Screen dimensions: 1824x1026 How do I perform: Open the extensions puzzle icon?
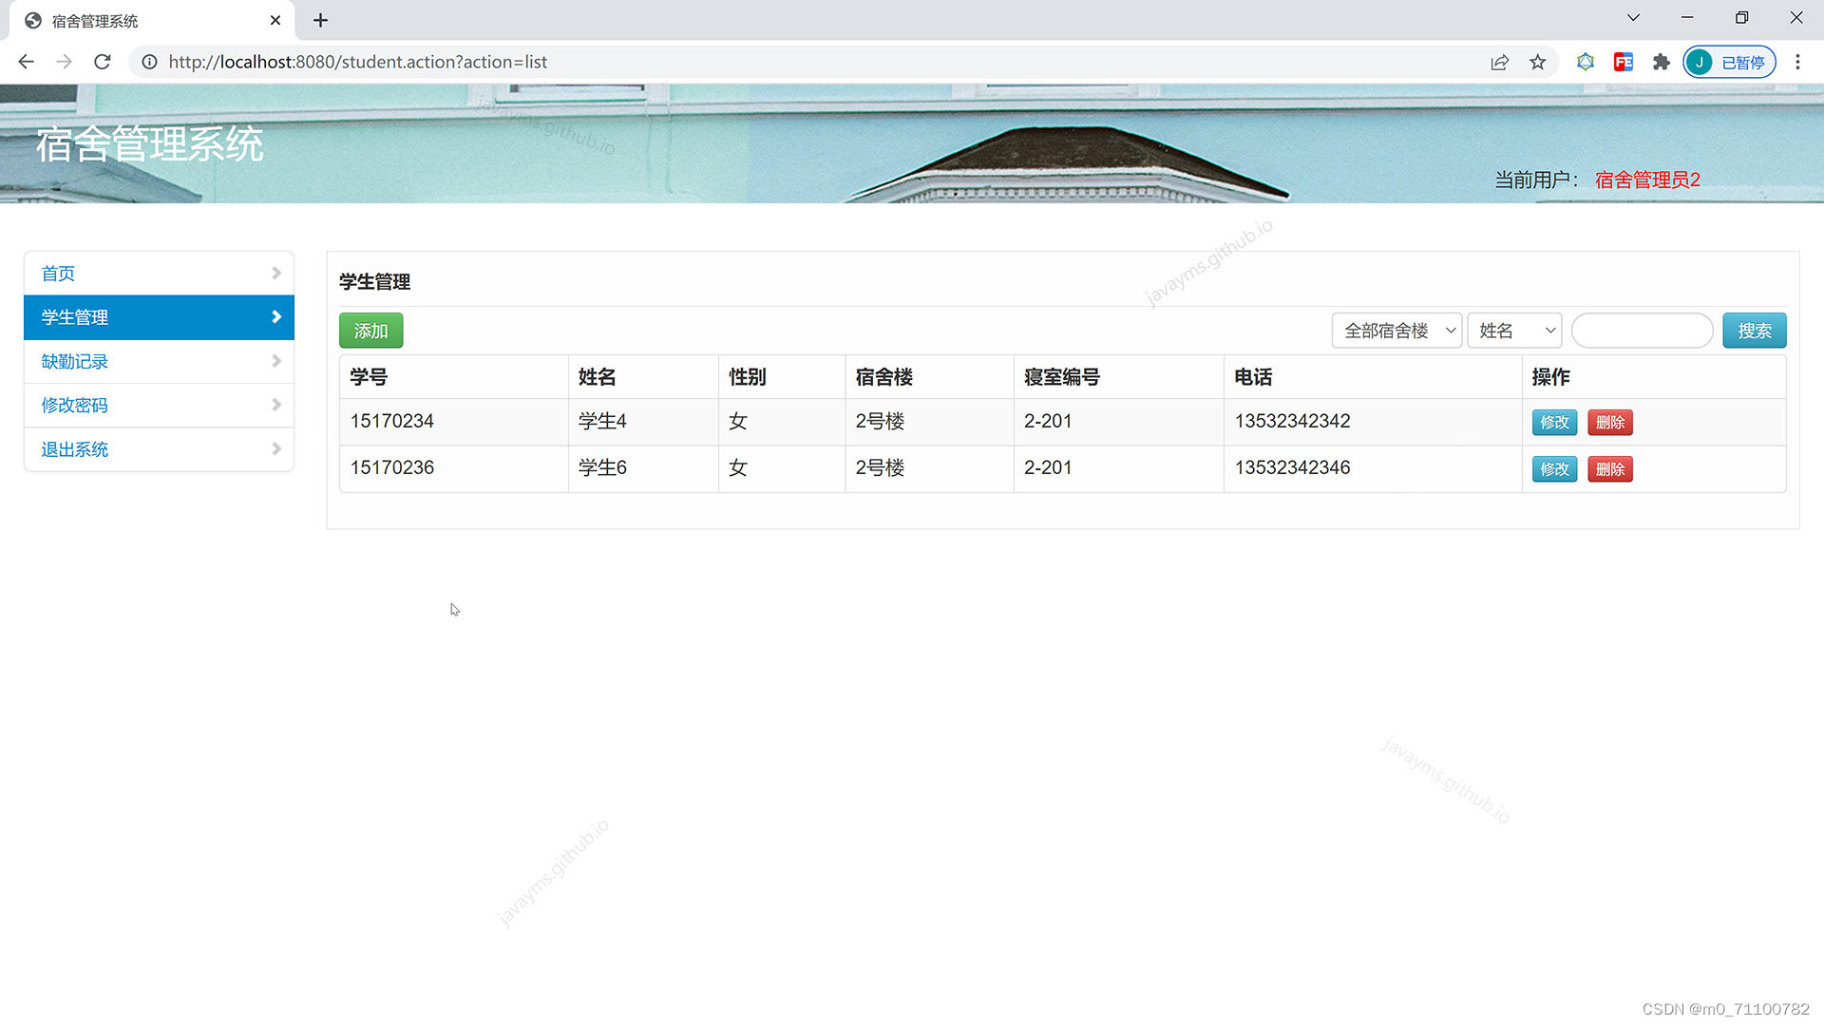(x=1661, y=62)
